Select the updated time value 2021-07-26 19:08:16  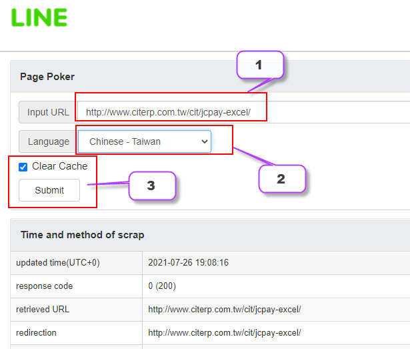pos(188,263)
